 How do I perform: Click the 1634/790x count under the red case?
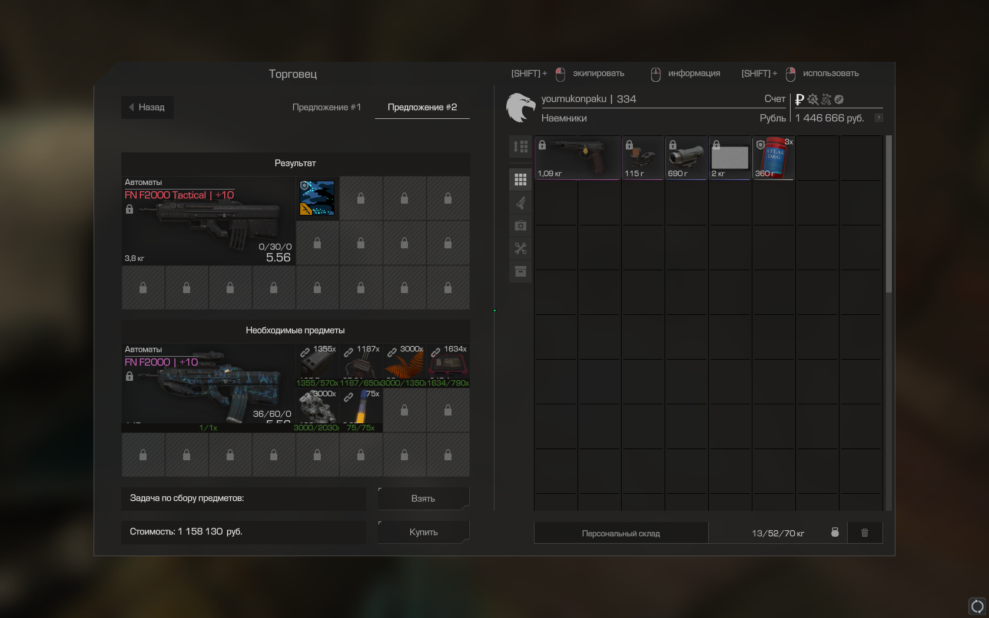[448, 383]
